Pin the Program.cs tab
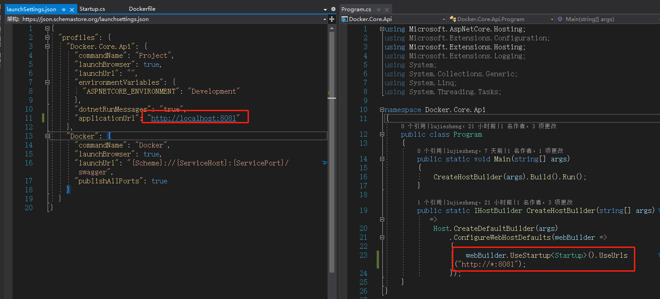The image size is (660, 299). coord(379,9)
